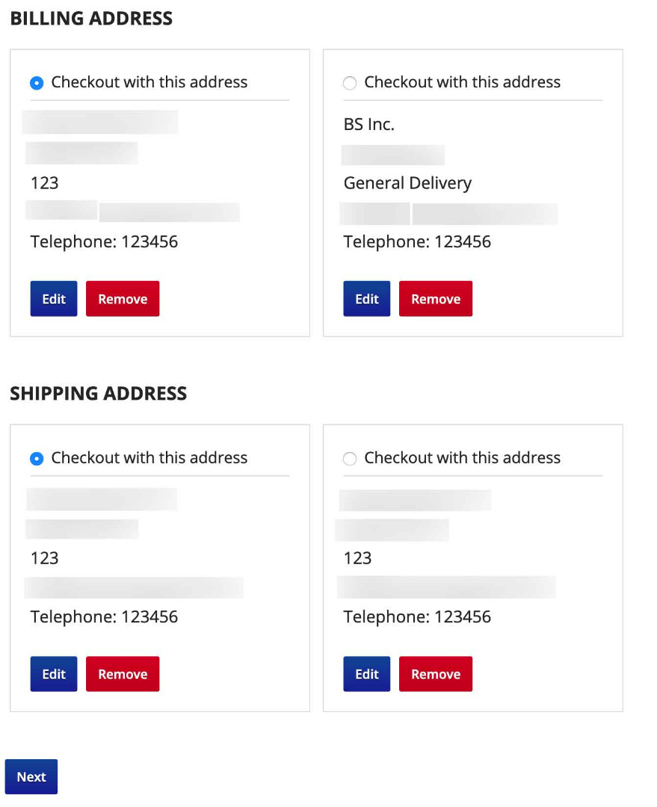The width and height of the screenshot is (657, 807).
Task: Select the BS Inc. billing address radio button
Action: click(x=349, y=83)
